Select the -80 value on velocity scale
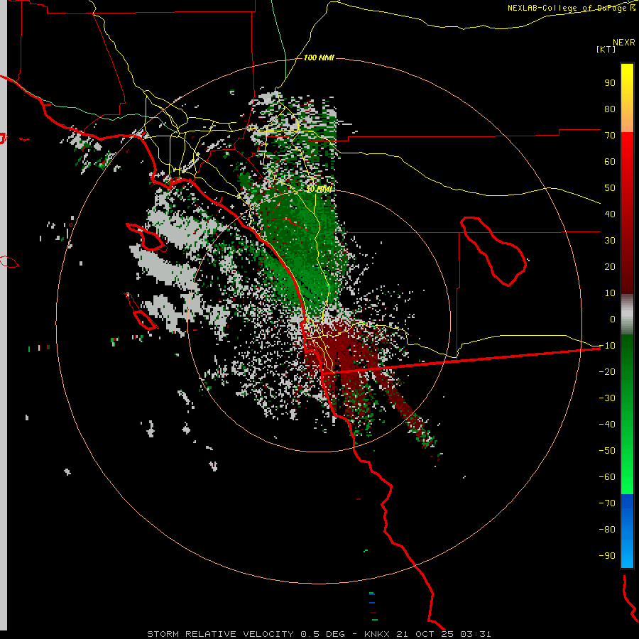Image resolution: width=639 pixels, height=639 pixels. tap(607, 530)
